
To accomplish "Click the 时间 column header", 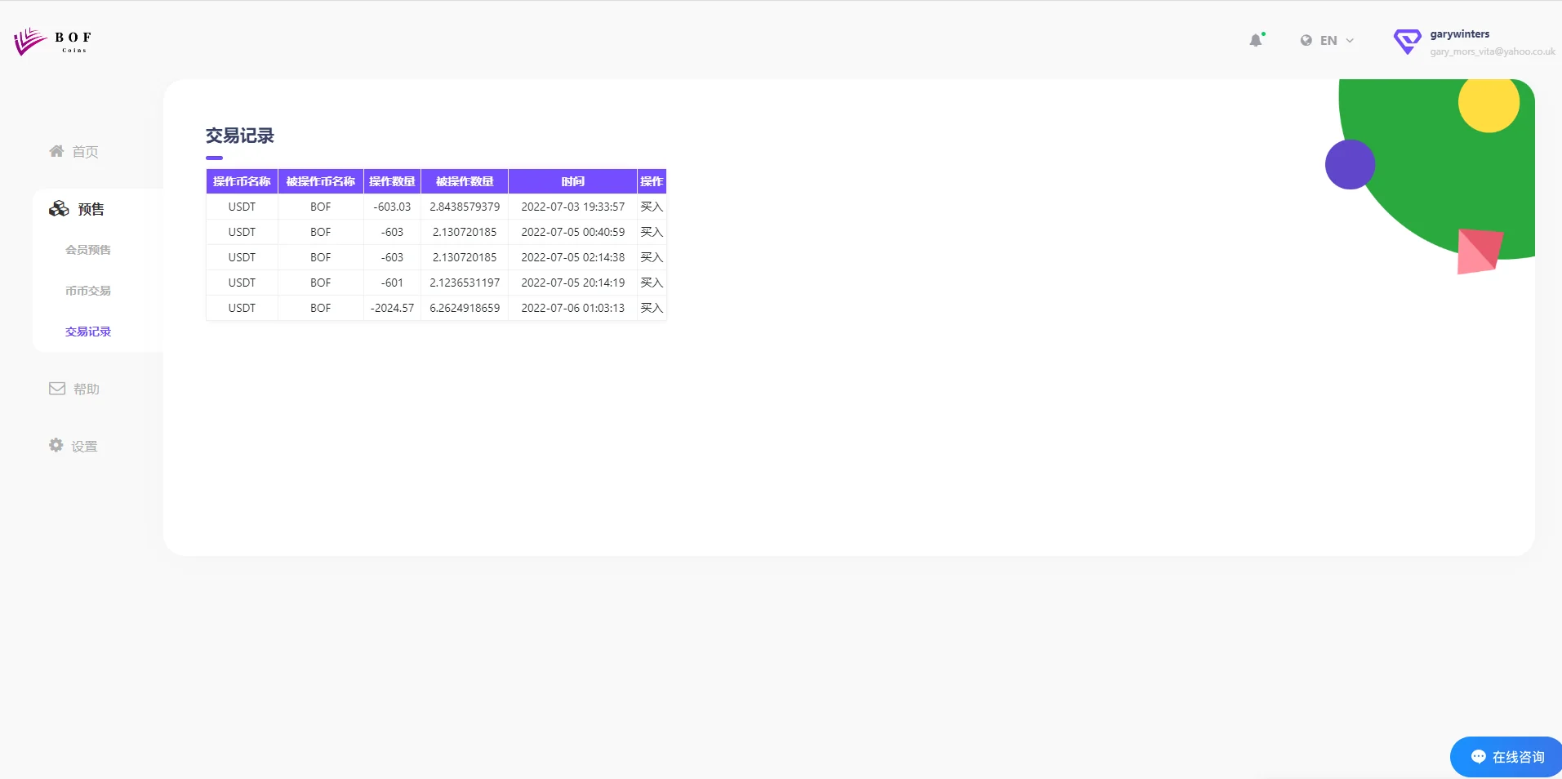I will pyautogui.click(x=572, y=181).
